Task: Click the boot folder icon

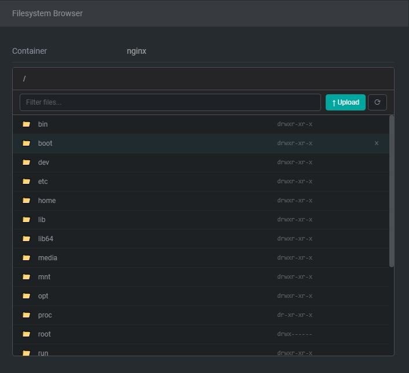Action: 27,143
